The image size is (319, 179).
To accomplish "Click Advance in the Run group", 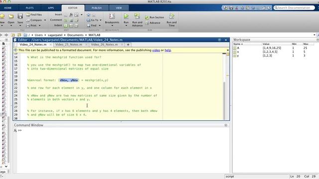I will click(x=153, y=23).
